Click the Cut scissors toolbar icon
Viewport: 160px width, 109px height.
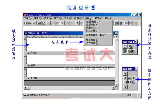(54, 23)
